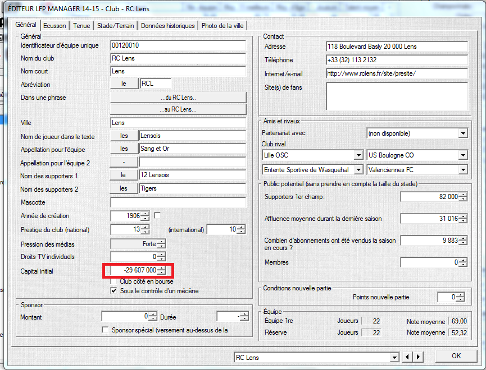Screen dimensions: 486x370
Task: Adjust the abonnements vendus spinner
Action: (x=463, y=240)
